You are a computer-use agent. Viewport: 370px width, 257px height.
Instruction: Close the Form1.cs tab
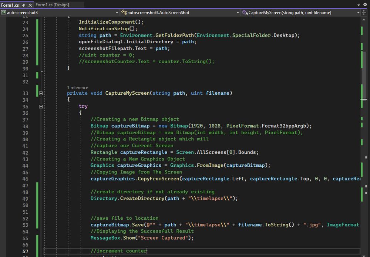point(30,5)
